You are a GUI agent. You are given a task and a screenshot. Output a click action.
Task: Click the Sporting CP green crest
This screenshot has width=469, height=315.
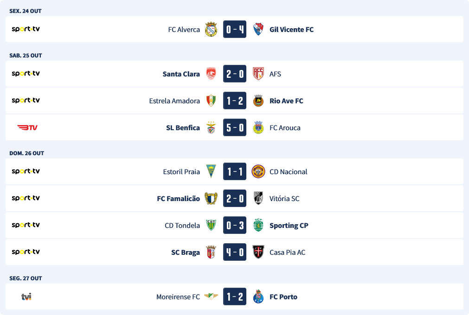click(x=258, y=226)
